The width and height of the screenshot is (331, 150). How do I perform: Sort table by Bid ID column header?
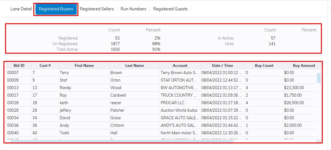[x=19, y=66]
